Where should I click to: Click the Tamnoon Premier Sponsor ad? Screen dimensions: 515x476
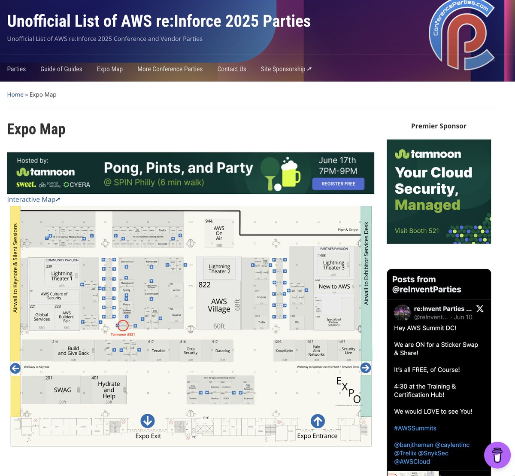tap(439, 192)
